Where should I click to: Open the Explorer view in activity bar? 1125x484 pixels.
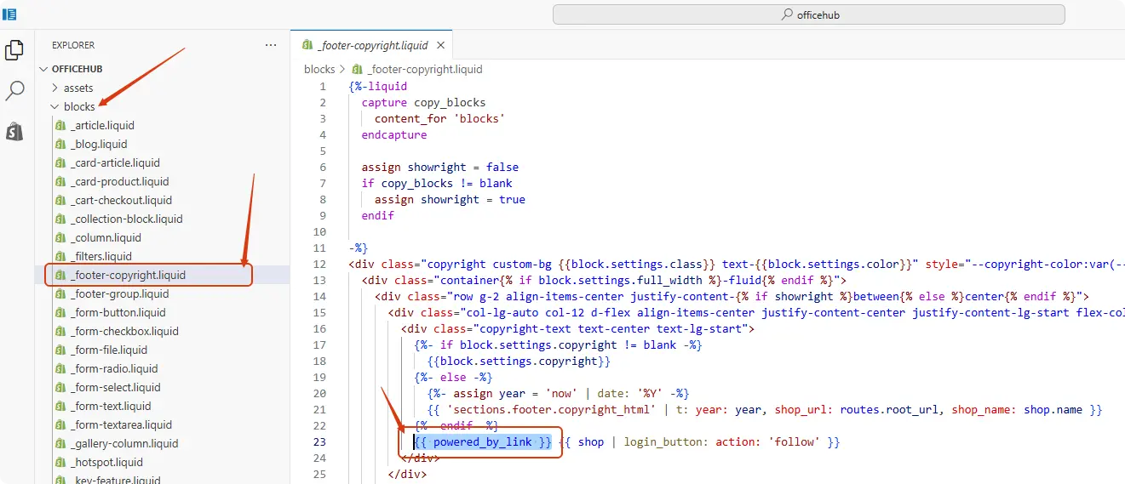coord(14,51)
